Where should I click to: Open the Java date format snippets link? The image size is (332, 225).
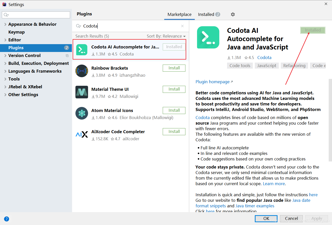(253, 203)
